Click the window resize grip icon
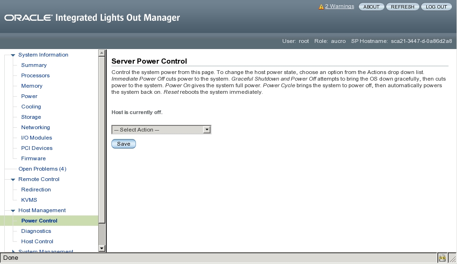The height and width of the screenshot is (264, 457). pyautogui.click(x=452, y=258)
